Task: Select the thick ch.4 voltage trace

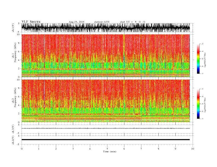Action: pyautogui.click(x=105, y=140)
